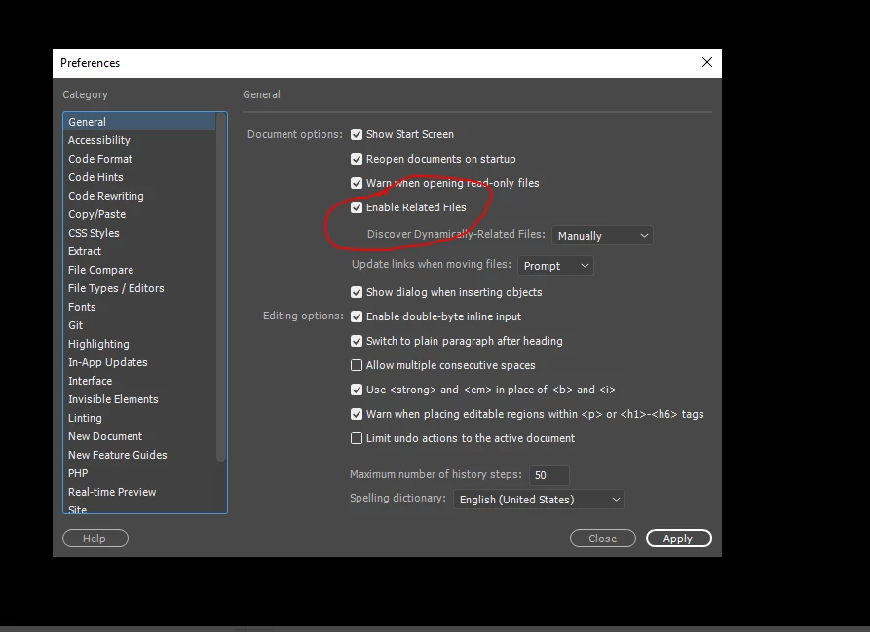Image resolution: width=870 pixels, height=632 pixels.
Task: Select Accessibility category
Action: coord(139,140)
